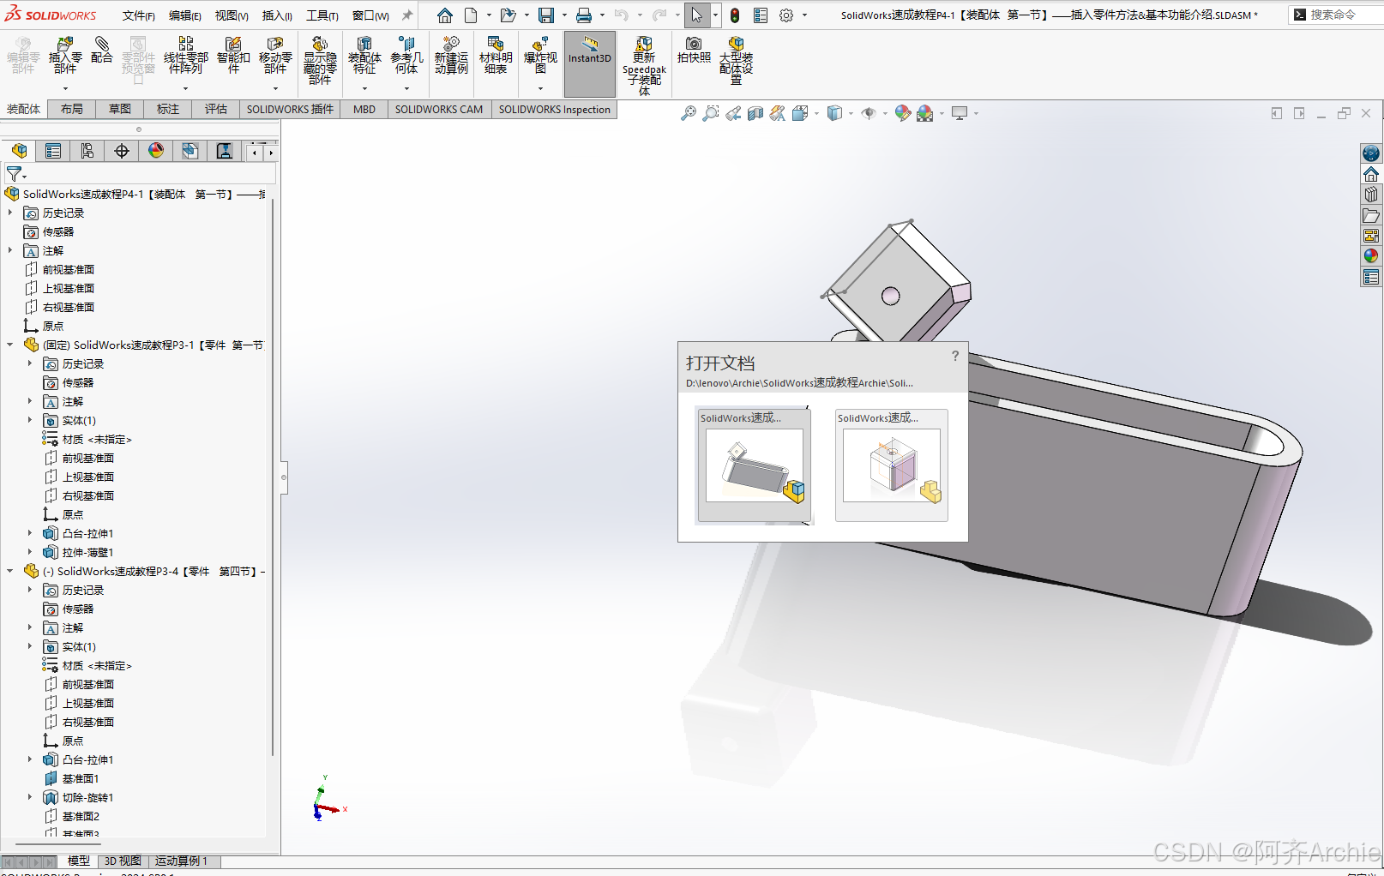Open the 装配体特征 assembly features tool
Screen dimensions: 1384x876
pyautogui.click(x=364, y=55)
